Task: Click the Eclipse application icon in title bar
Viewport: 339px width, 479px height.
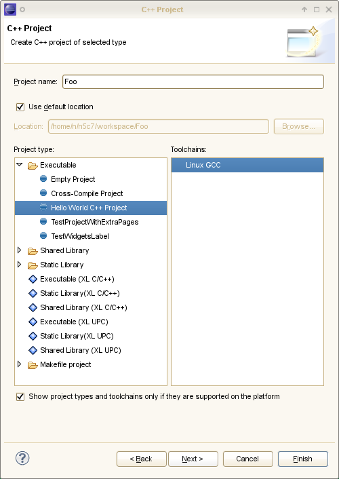Action: (10, 9)
